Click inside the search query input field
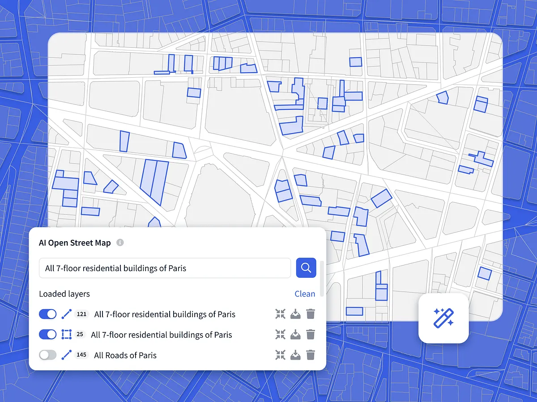The width and height of the screenshot is (537, 402). [x=165, y=268]
